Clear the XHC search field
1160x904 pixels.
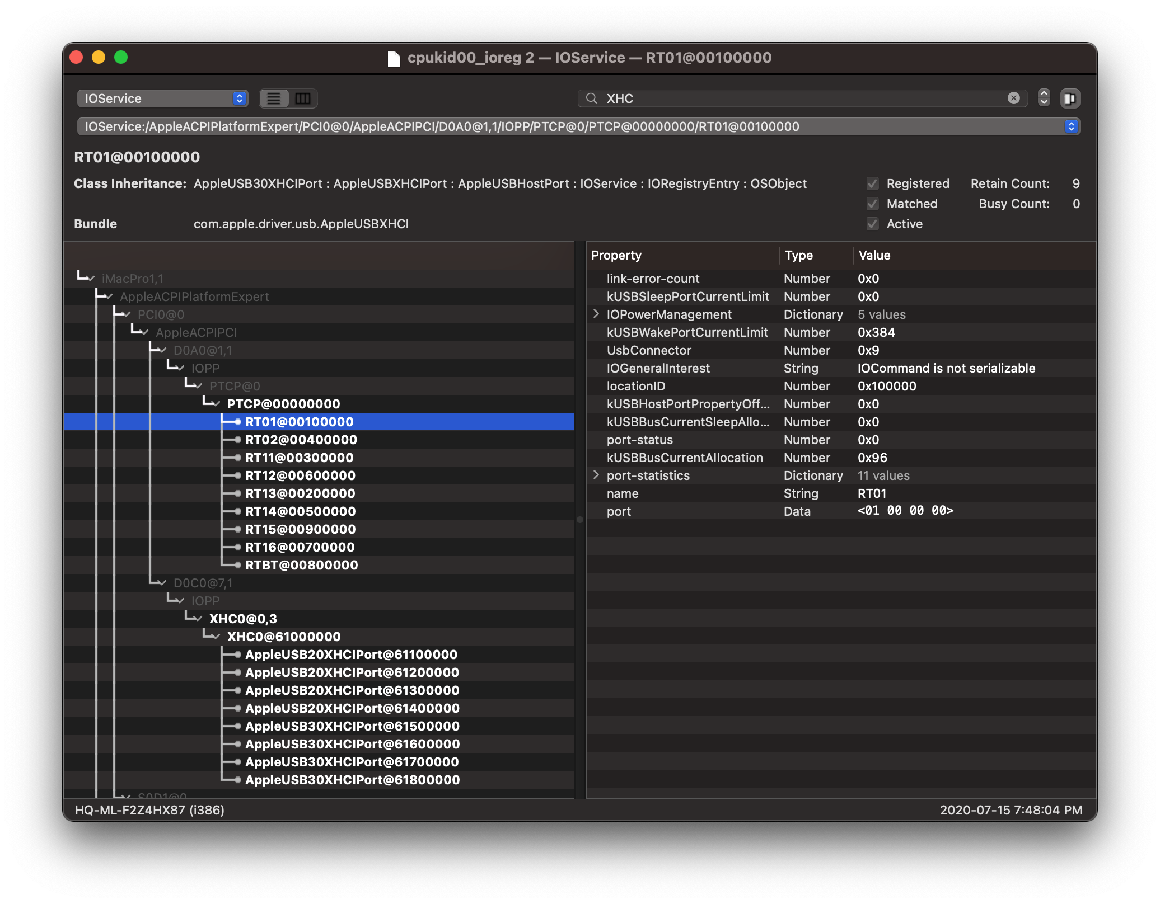[x=1013, y=98]
